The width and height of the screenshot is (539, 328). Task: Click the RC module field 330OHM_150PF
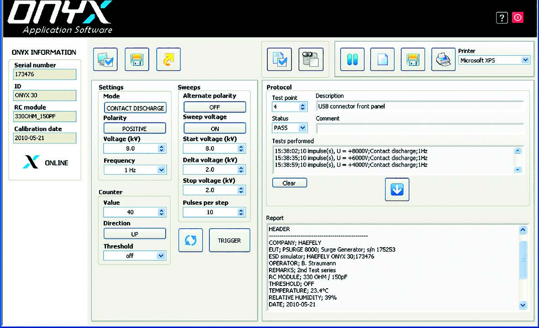click(45, 116)
